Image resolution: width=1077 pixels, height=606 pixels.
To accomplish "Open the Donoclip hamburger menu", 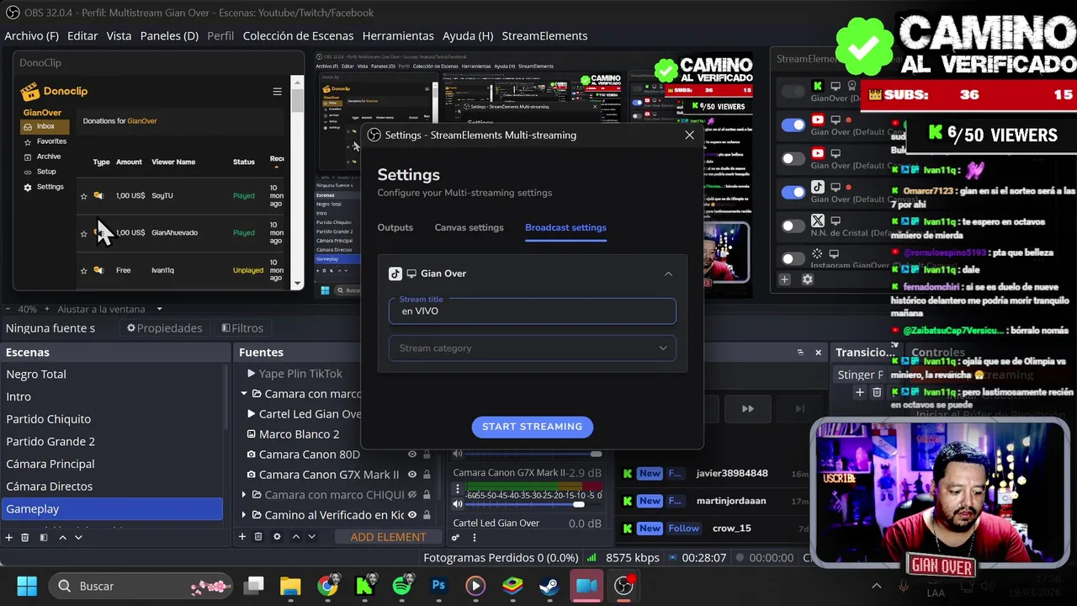I will tap(277, 92).
